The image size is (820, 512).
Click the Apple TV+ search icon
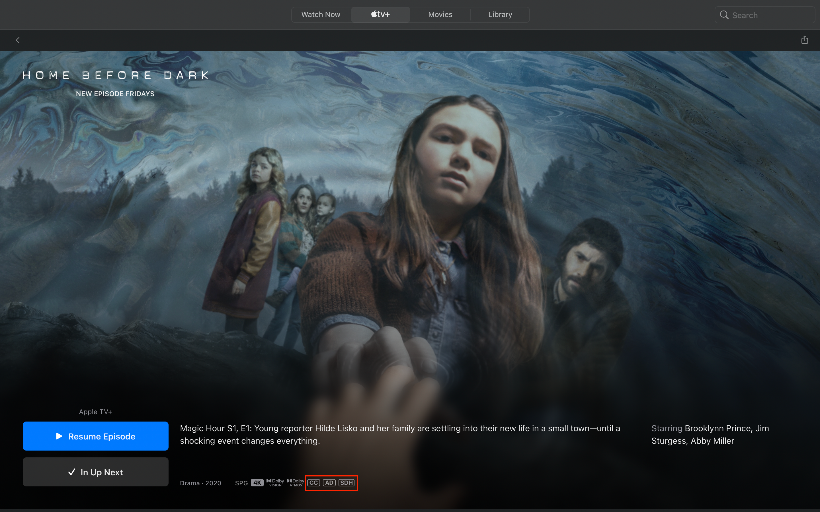pos(724,15)
